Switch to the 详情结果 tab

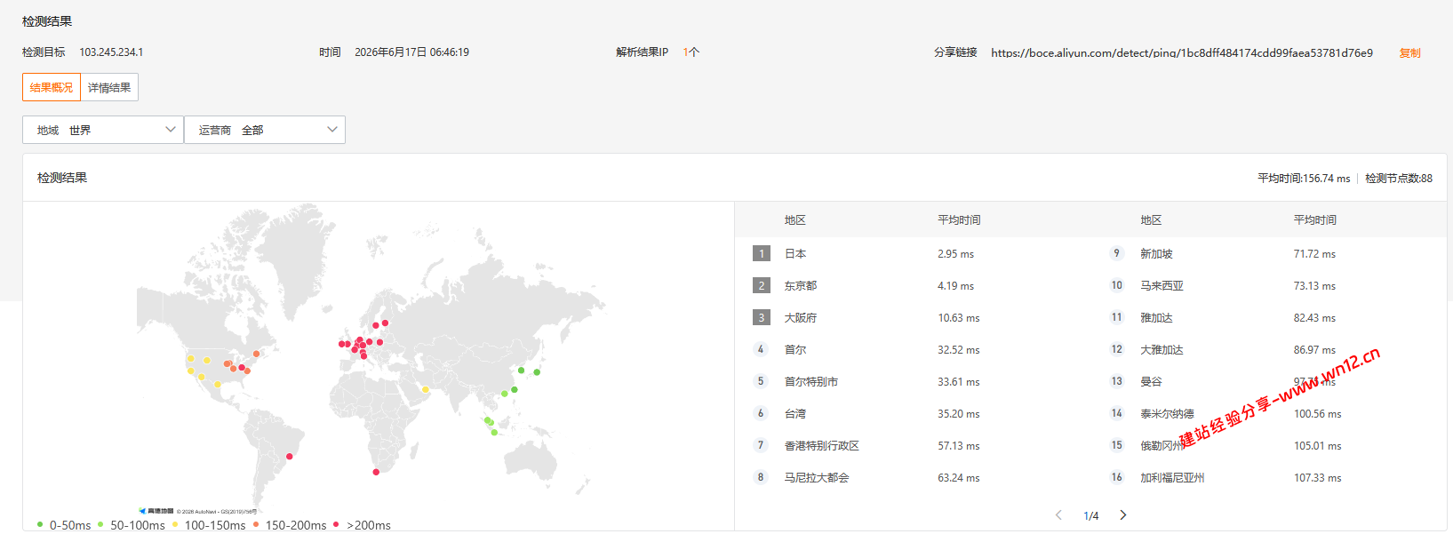coord(109,87)
